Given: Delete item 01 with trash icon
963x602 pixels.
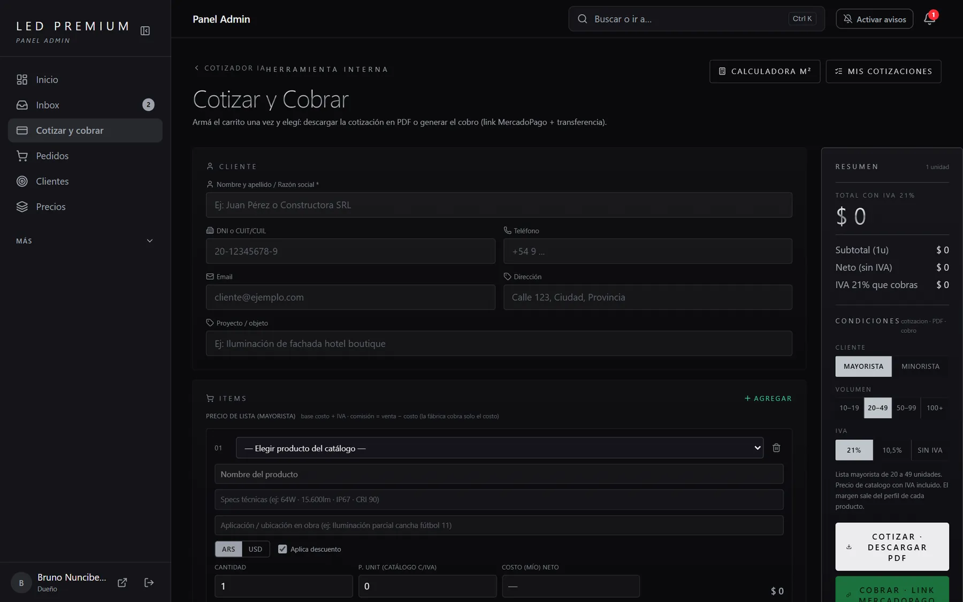Looking at the screenshot, I should [x=776, y=448].
